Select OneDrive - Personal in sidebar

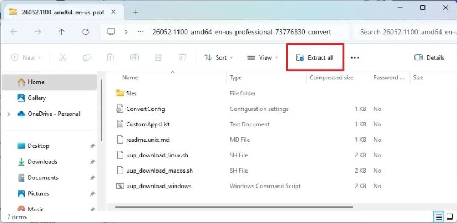click(x=49, y=114)
